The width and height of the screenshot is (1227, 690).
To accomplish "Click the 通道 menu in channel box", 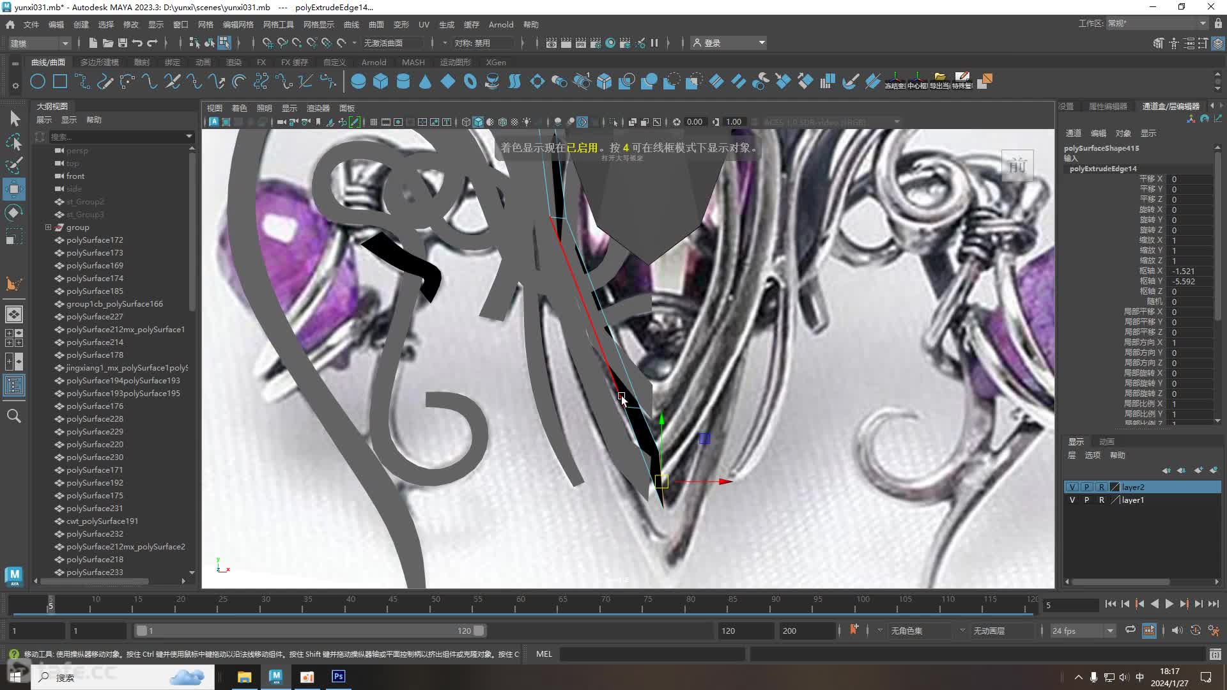I will (x=1073, y=133).
